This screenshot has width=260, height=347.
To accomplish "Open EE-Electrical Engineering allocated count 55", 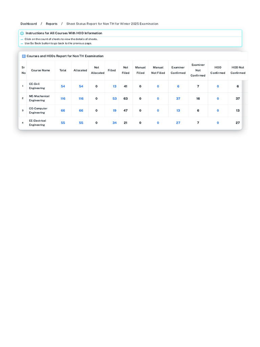I will pos(81,123).
